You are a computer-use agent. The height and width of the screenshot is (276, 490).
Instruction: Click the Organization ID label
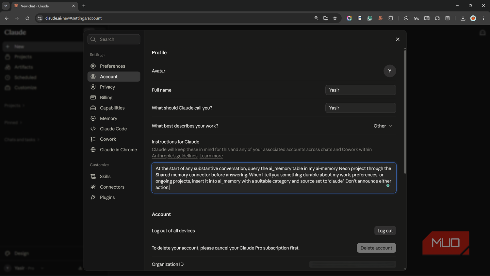168,264
